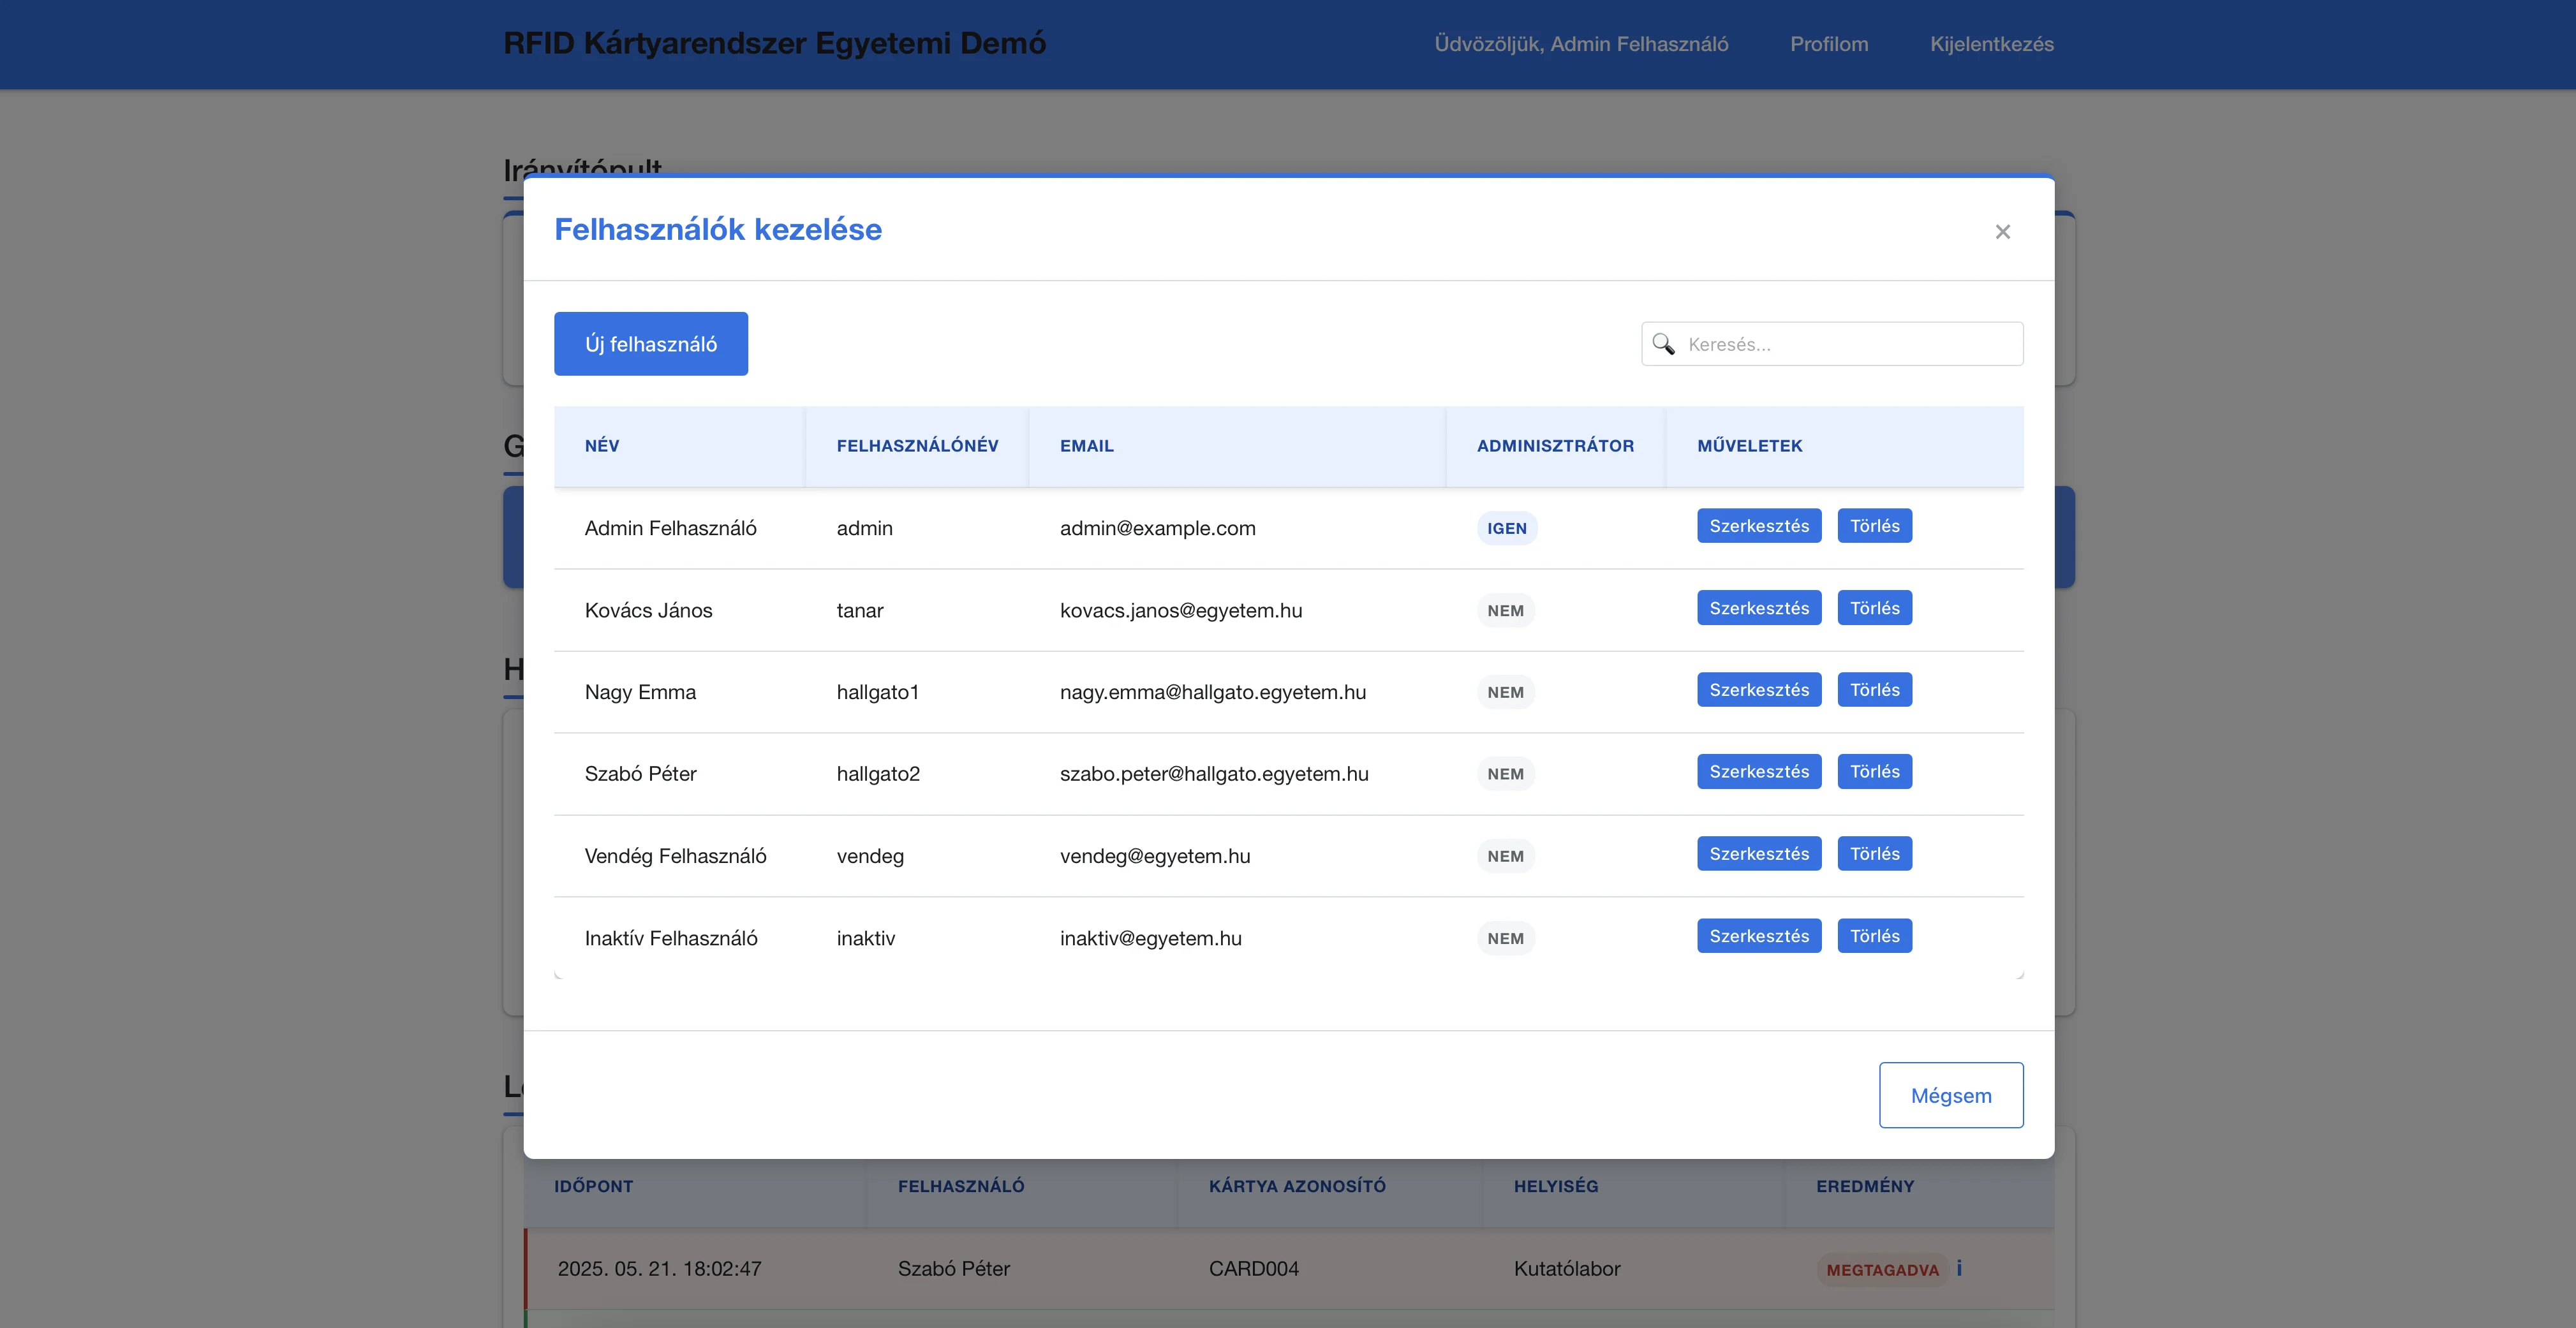Close the Felhasználók kezelése dialog with X

[x=2002, y=232]
